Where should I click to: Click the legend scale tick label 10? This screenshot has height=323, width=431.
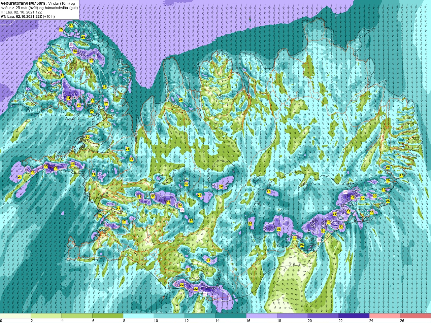click(x=156, y=321)
